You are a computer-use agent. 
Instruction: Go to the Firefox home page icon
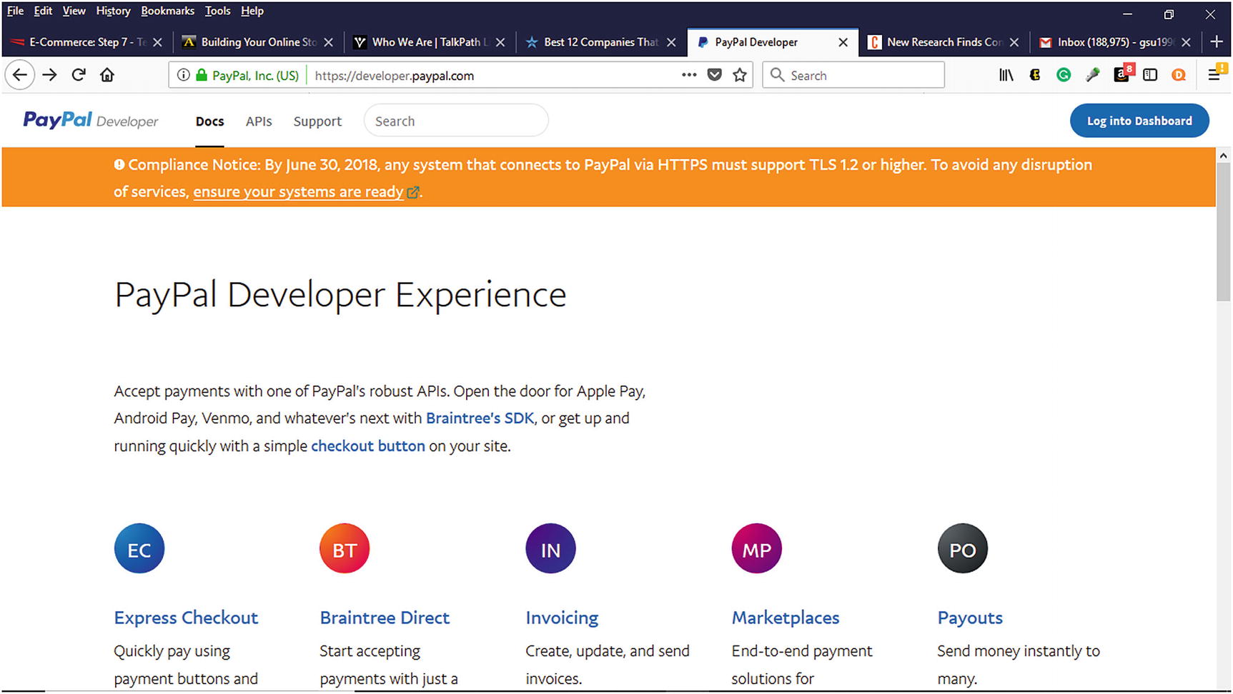(107, 75)
